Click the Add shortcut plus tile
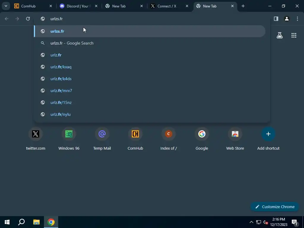Image resolution: width=304 pixels, height=228 pixels. click(x=268, y=139)
